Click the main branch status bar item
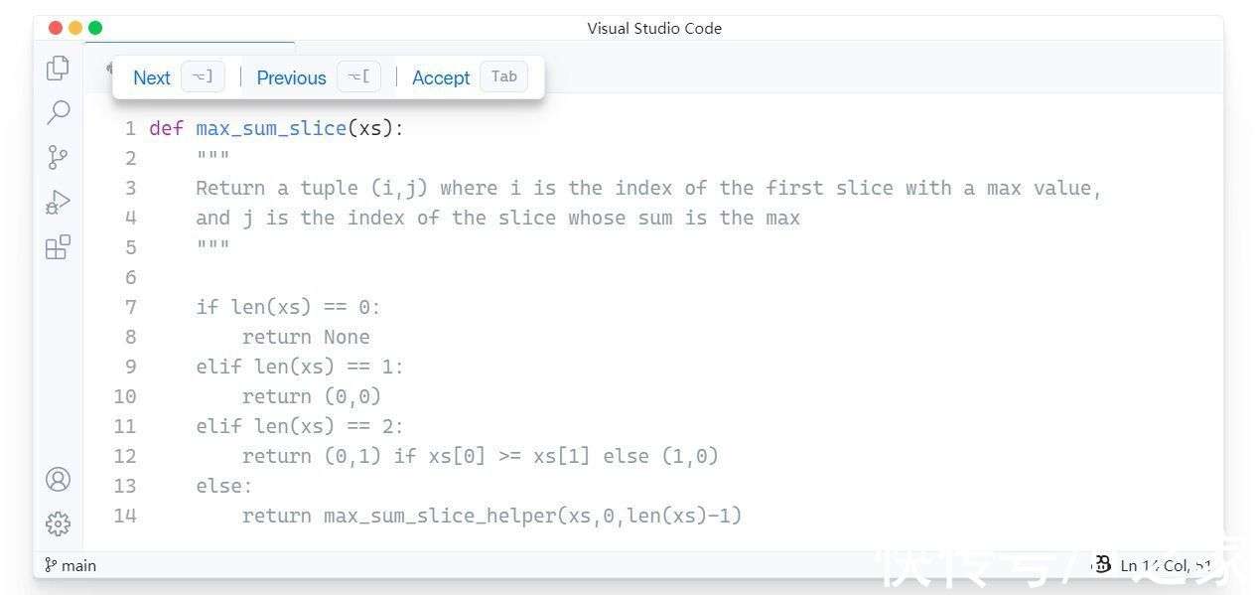 tap(70, 564)
